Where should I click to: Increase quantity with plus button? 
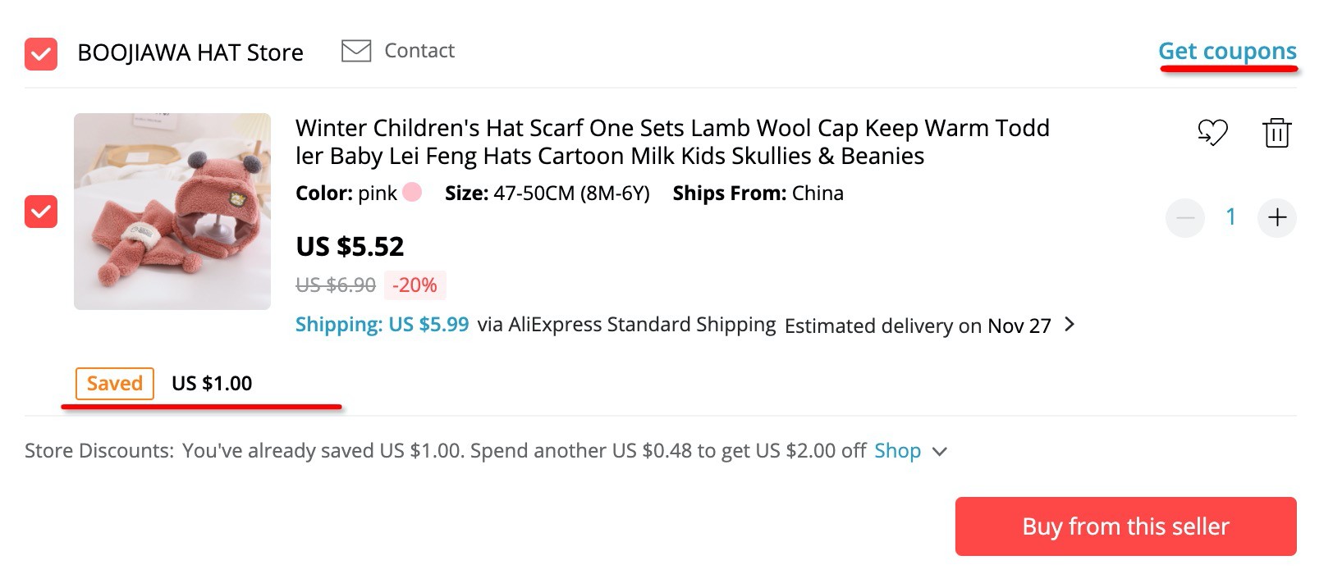coord(1277,217)
